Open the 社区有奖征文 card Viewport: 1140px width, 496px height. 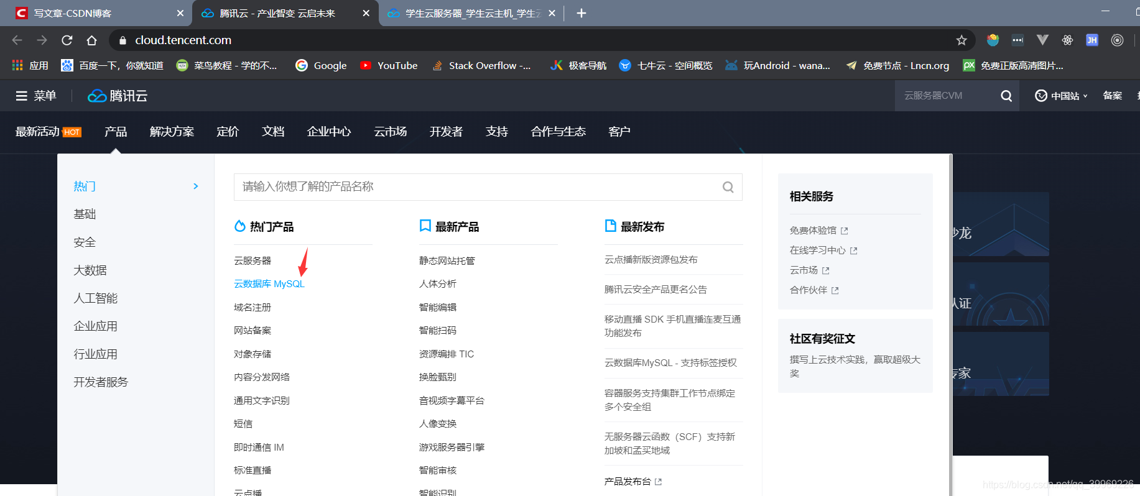point(855,356)
